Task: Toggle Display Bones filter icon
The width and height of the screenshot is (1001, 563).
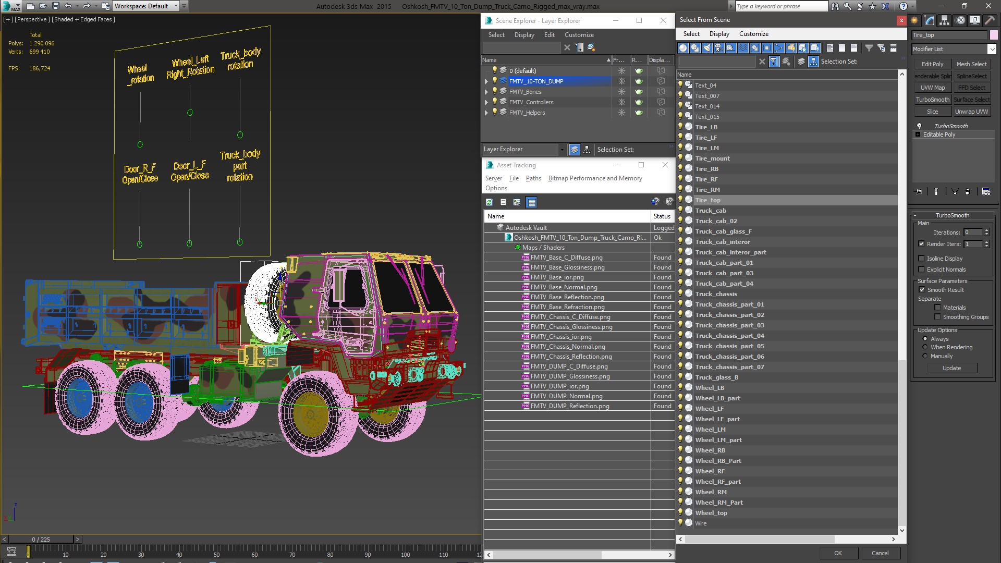Action: [x=779, y=48]
